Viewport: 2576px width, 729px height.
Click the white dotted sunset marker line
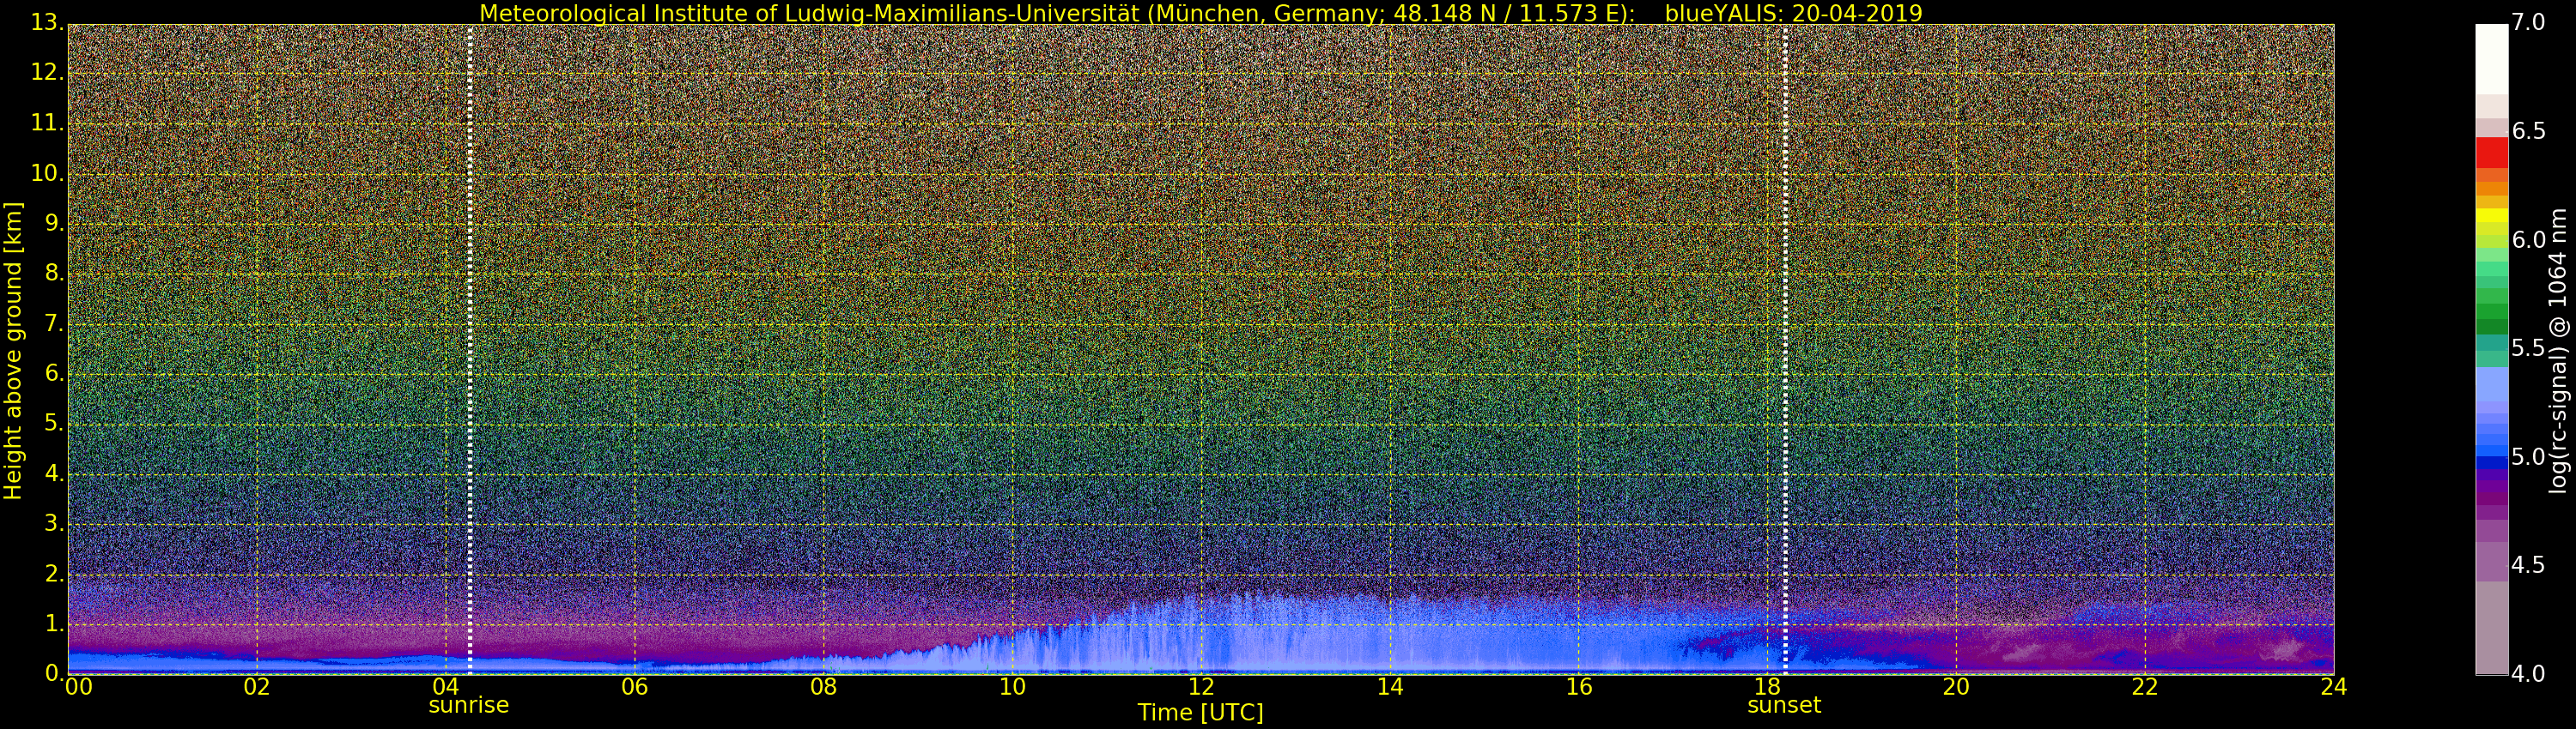point(1784,350)
